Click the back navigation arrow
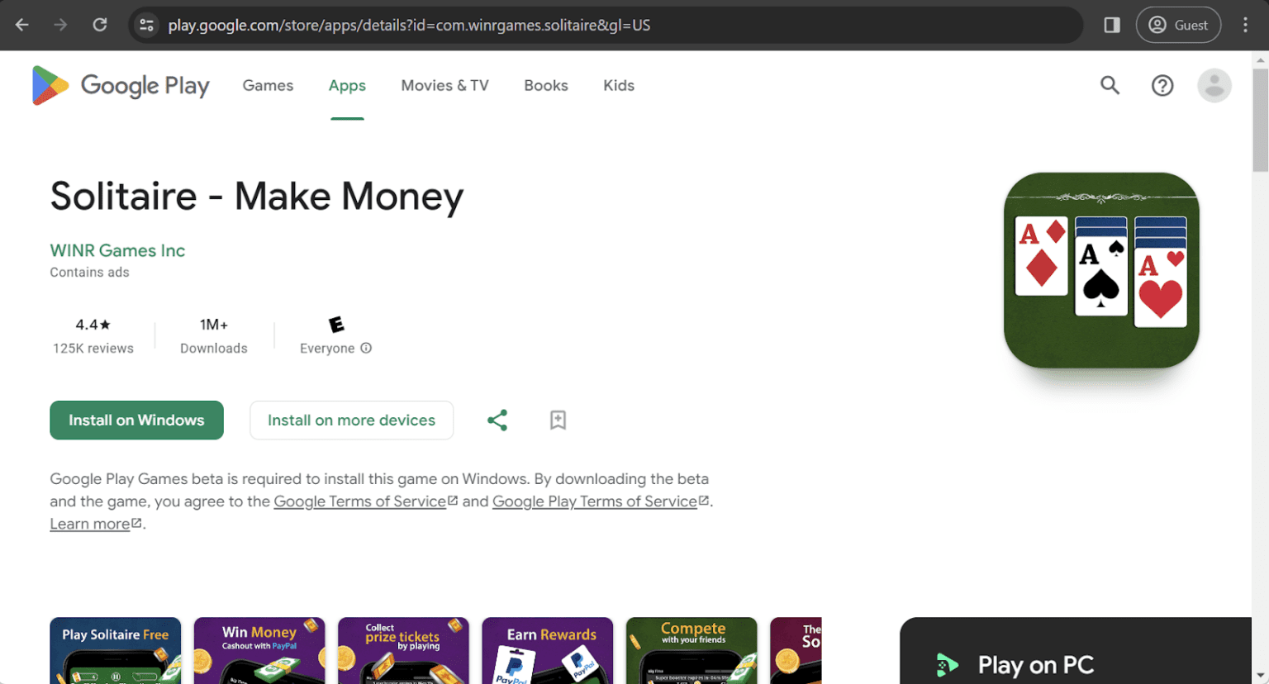The height and width of the screenshot is (684, 1269). (21, 25)
